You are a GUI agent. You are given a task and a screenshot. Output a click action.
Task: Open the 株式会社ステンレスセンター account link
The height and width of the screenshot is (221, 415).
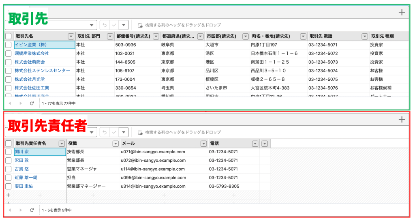pyautogui.click(x=42, y=71)
